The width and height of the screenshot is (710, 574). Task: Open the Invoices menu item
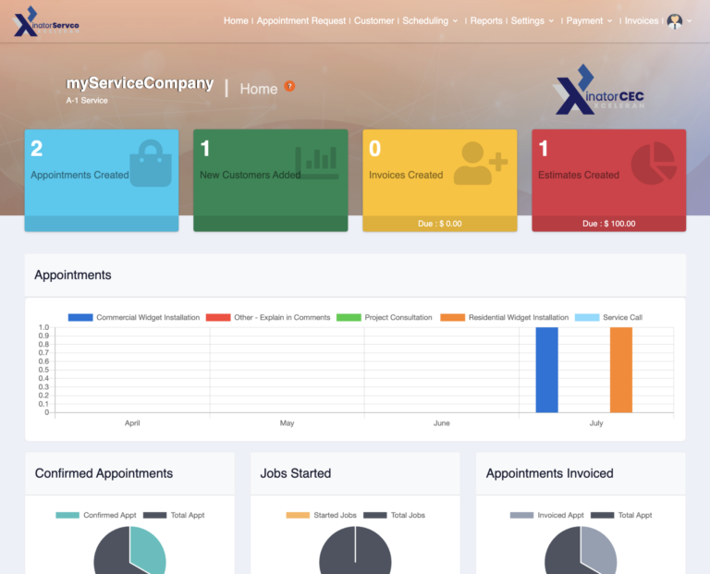click(x=642, y=21)
